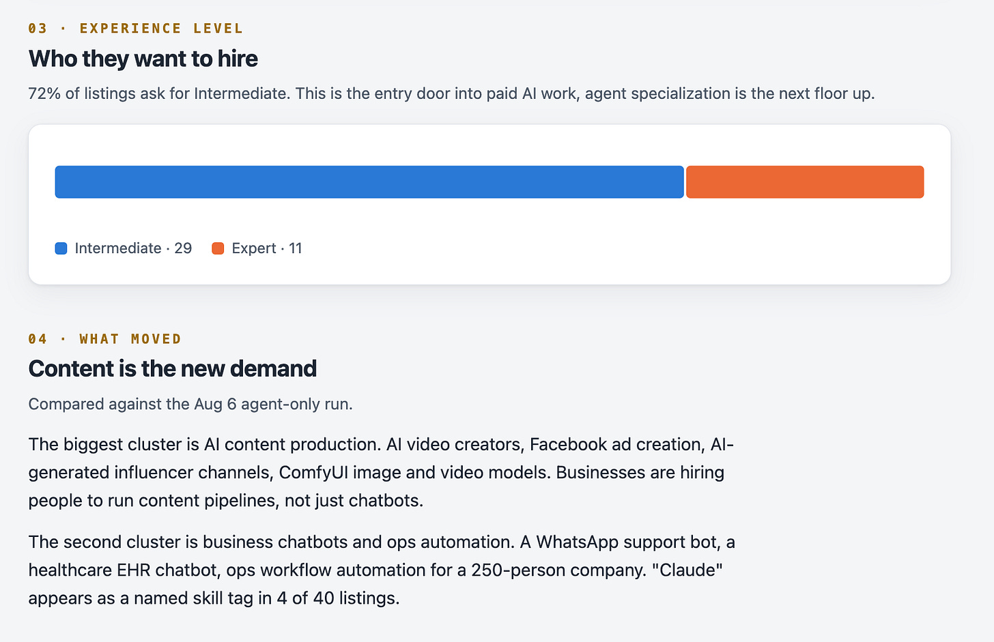Select the orange Expert bar segment
994x642 pixels.
(x=805, y=182)
